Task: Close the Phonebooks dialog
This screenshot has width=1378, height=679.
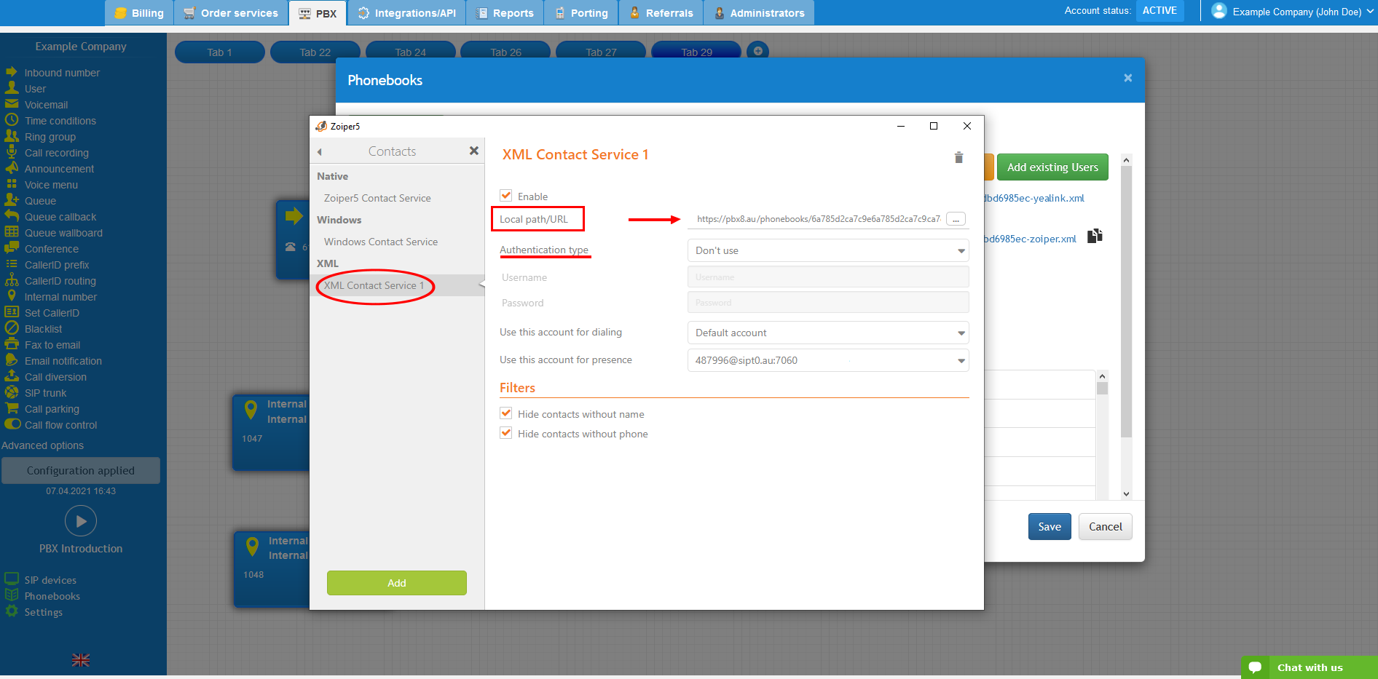Action: click(x=1127, y=79)
